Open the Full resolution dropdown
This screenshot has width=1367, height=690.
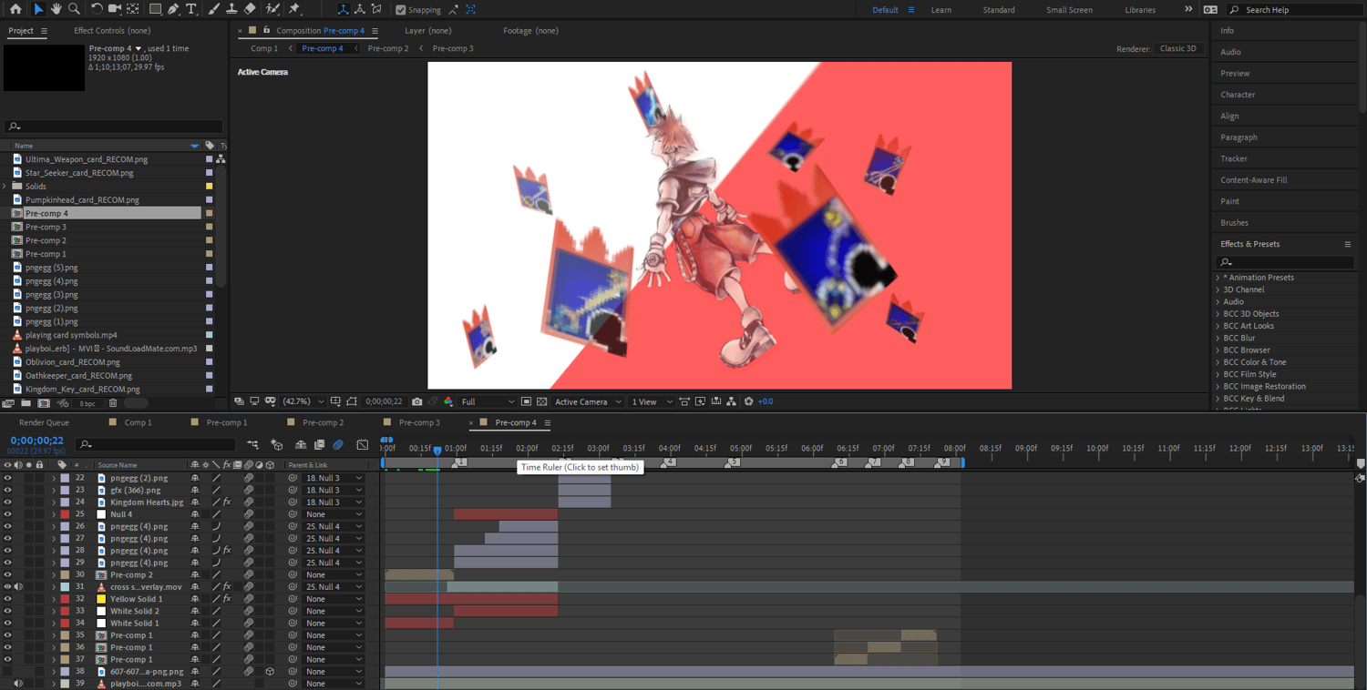coord(488,401)
